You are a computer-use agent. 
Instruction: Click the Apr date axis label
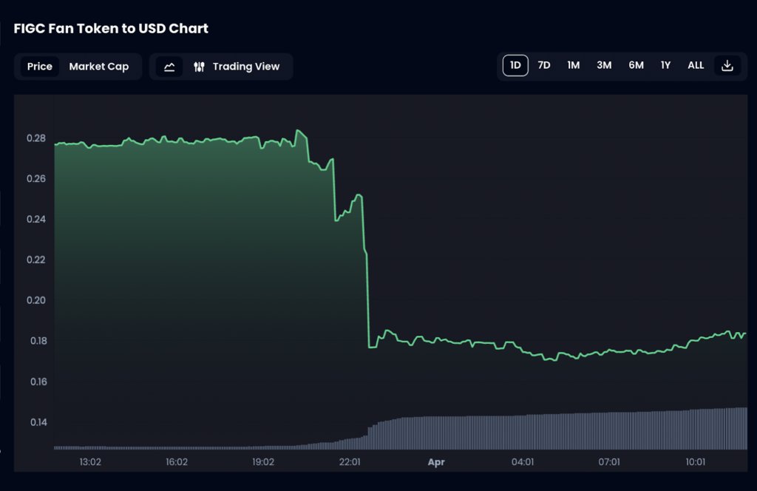(436, 462)
